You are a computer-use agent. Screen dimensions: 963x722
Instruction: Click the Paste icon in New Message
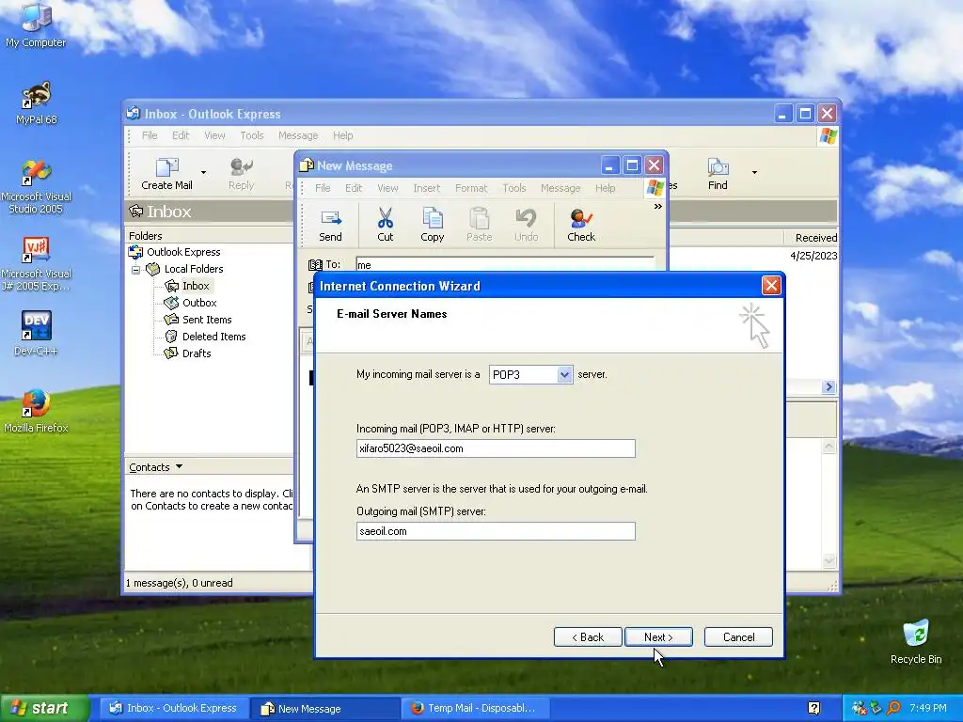479,226
